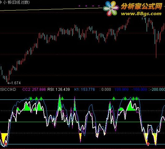Click the 1.674 low price annotation
This screenshot has height=149, width=165.
14,83
